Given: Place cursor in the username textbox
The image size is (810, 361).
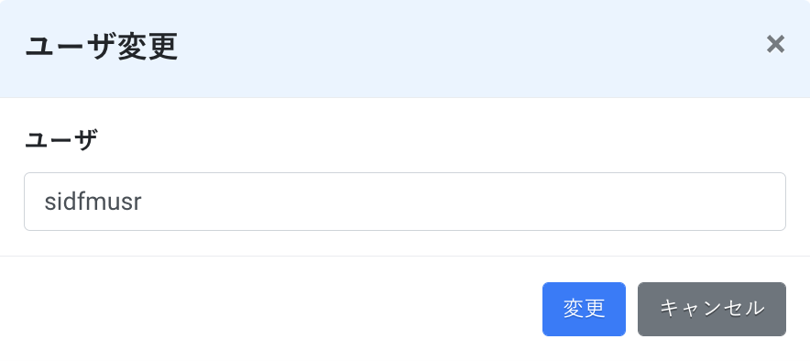Looking at the screenshot, I should (x=405, y=202).
